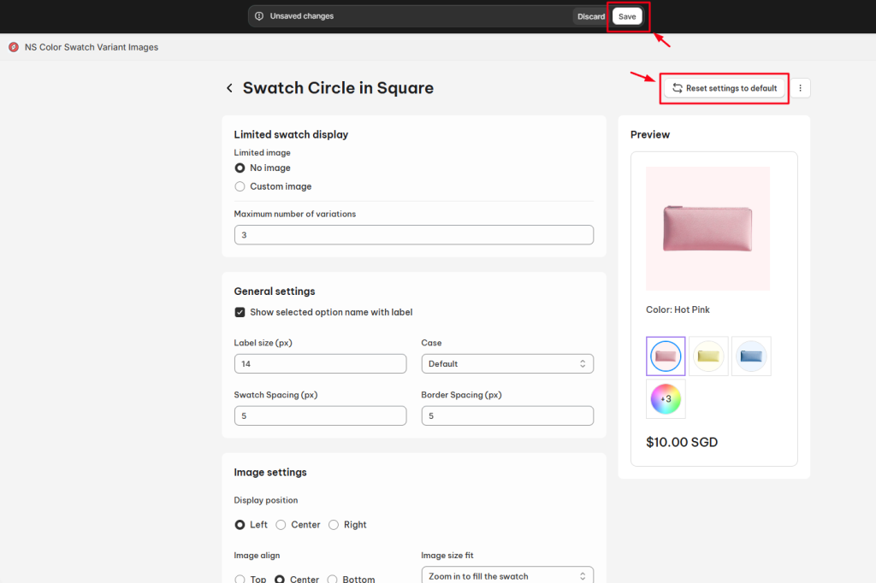The height and width of the screenshot is (583, 876).
Task: Click the General settings heading
Action: click(275, 291)
